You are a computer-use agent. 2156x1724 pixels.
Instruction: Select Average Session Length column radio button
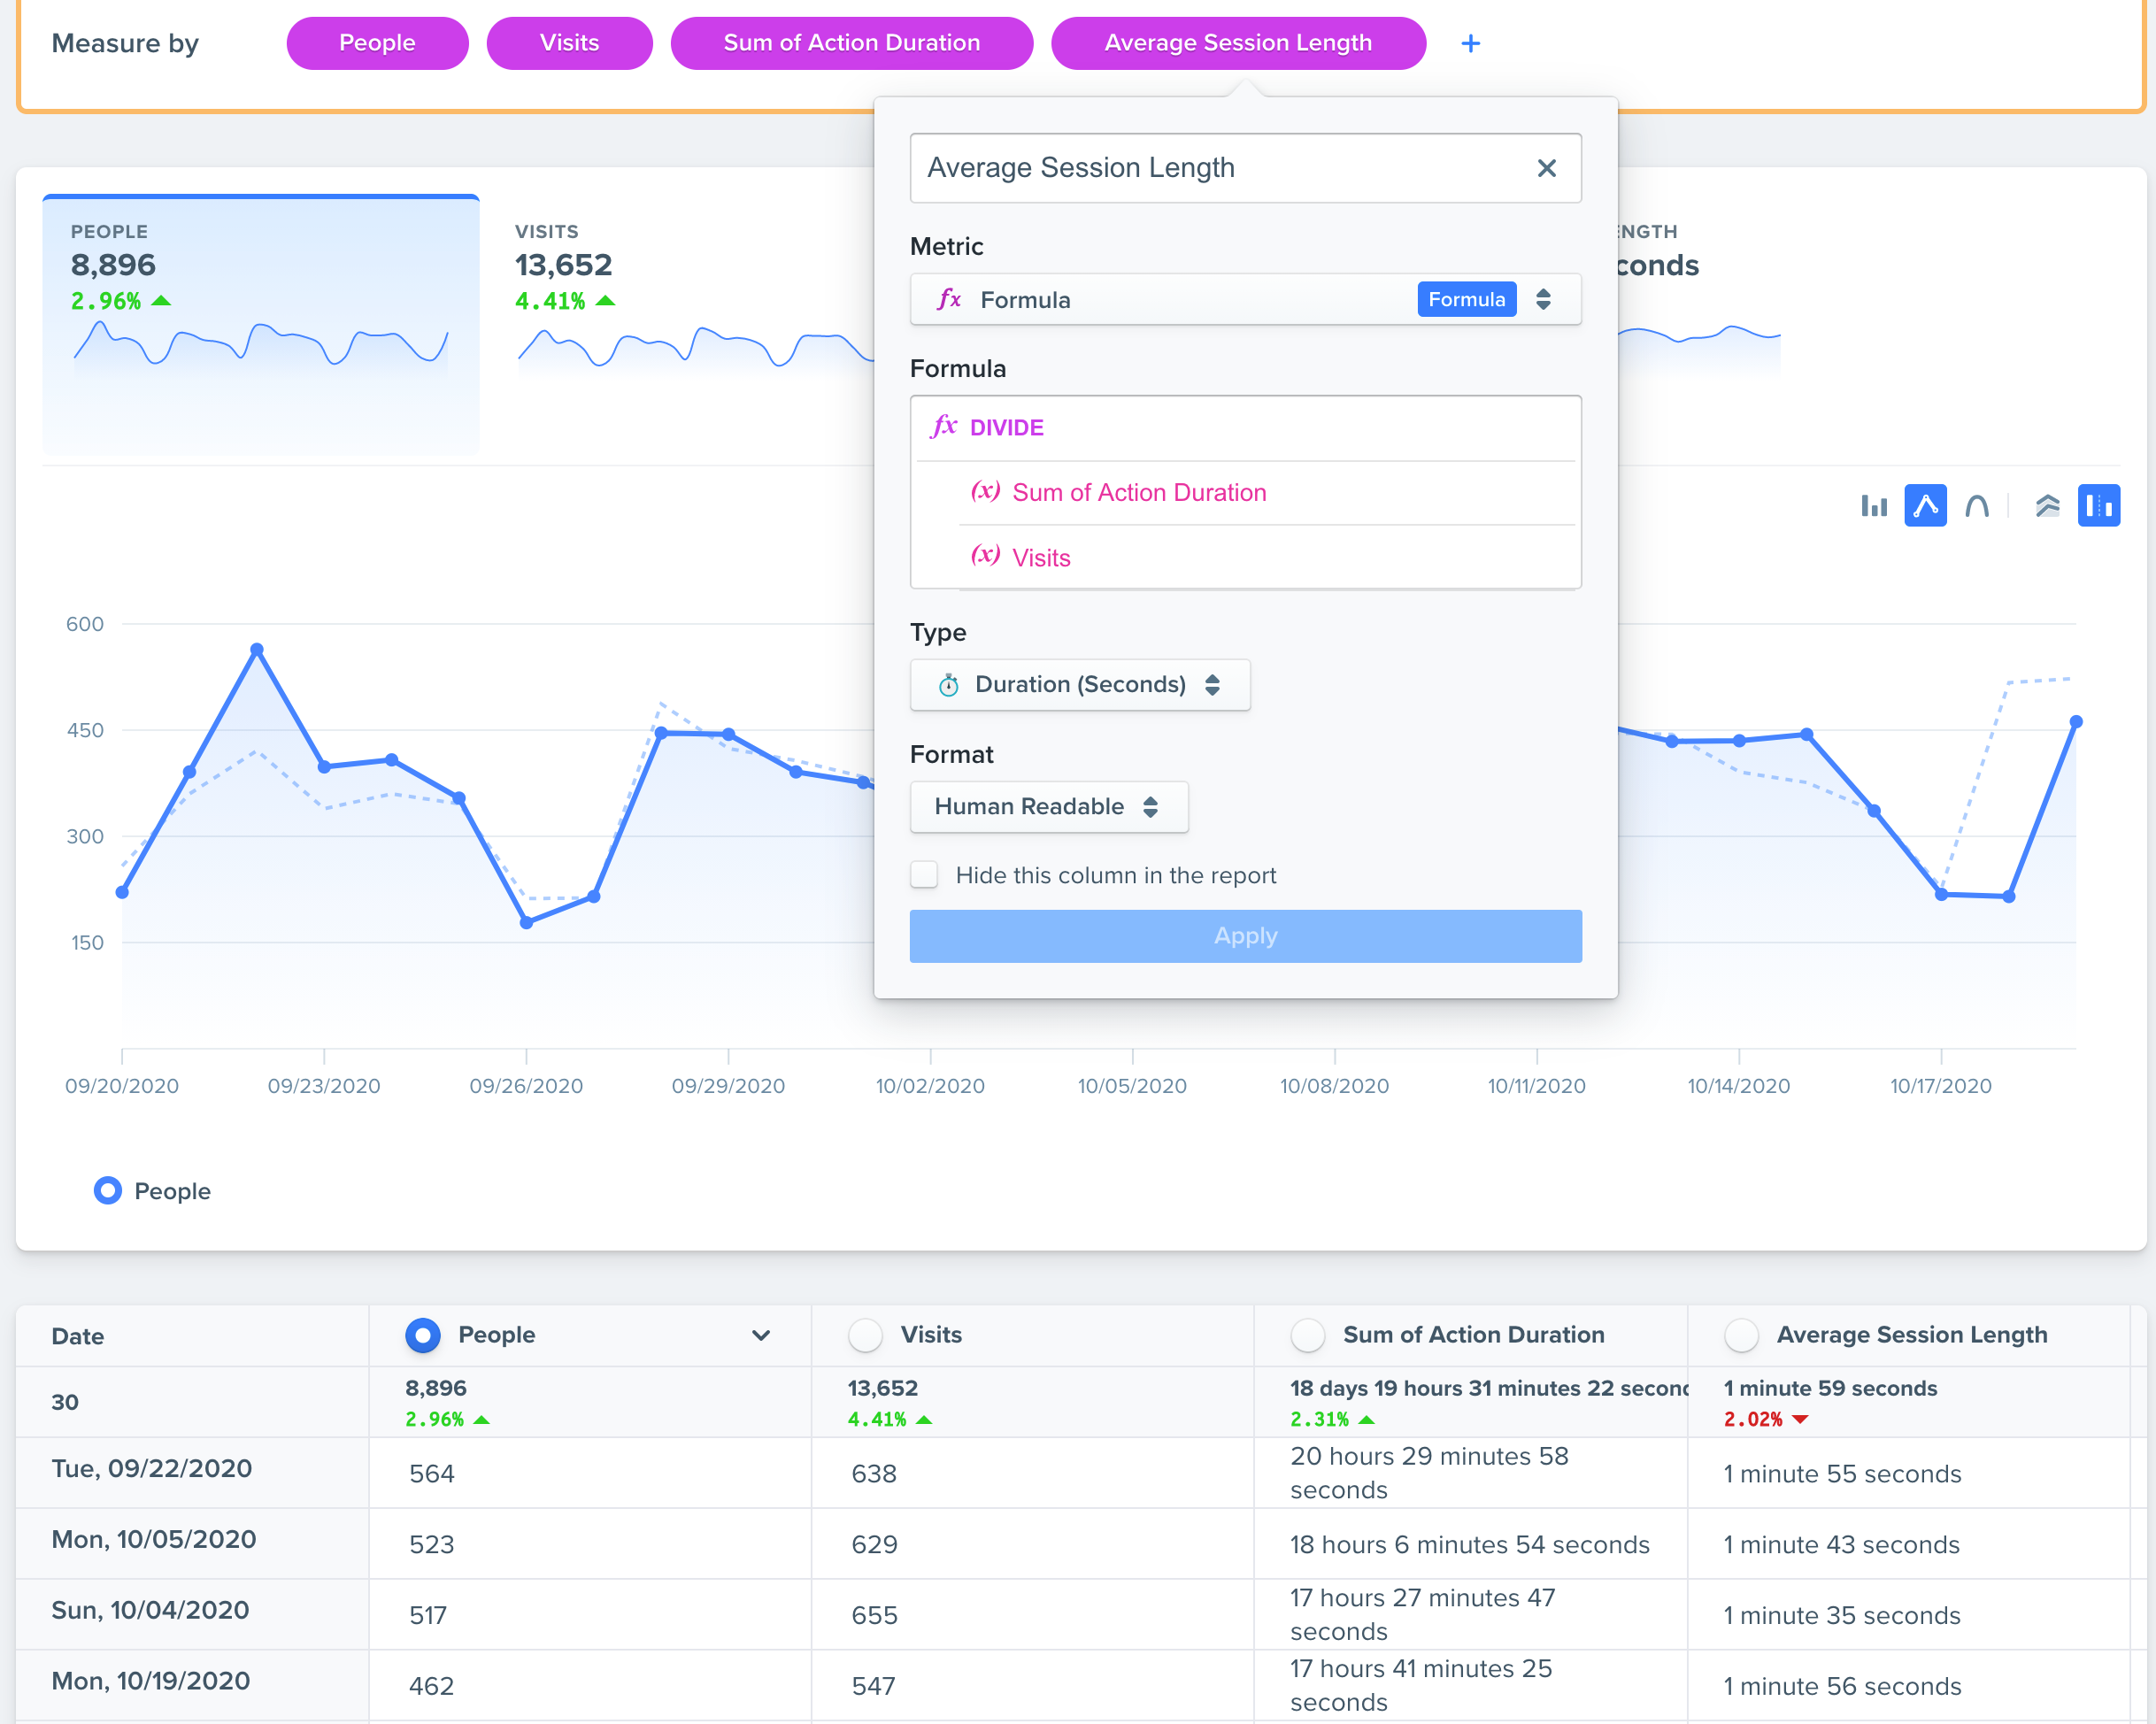pos(1741,1335)
